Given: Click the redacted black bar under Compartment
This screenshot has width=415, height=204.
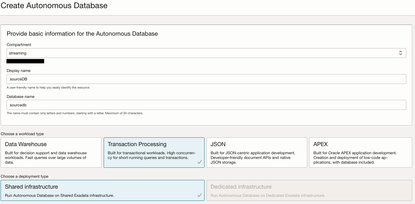Looking at the screenshot, I should coord(25,61).
